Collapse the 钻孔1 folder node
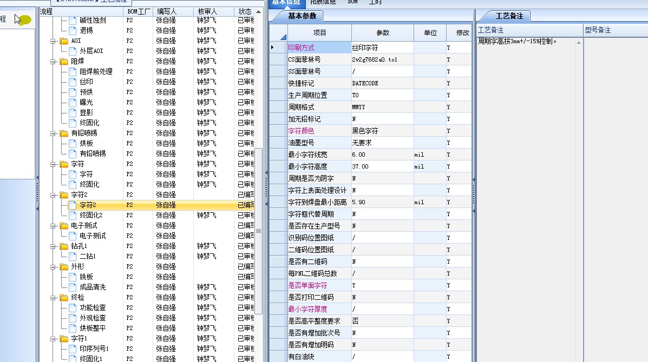This screenshot has height=362, width=648. point(53,246)
